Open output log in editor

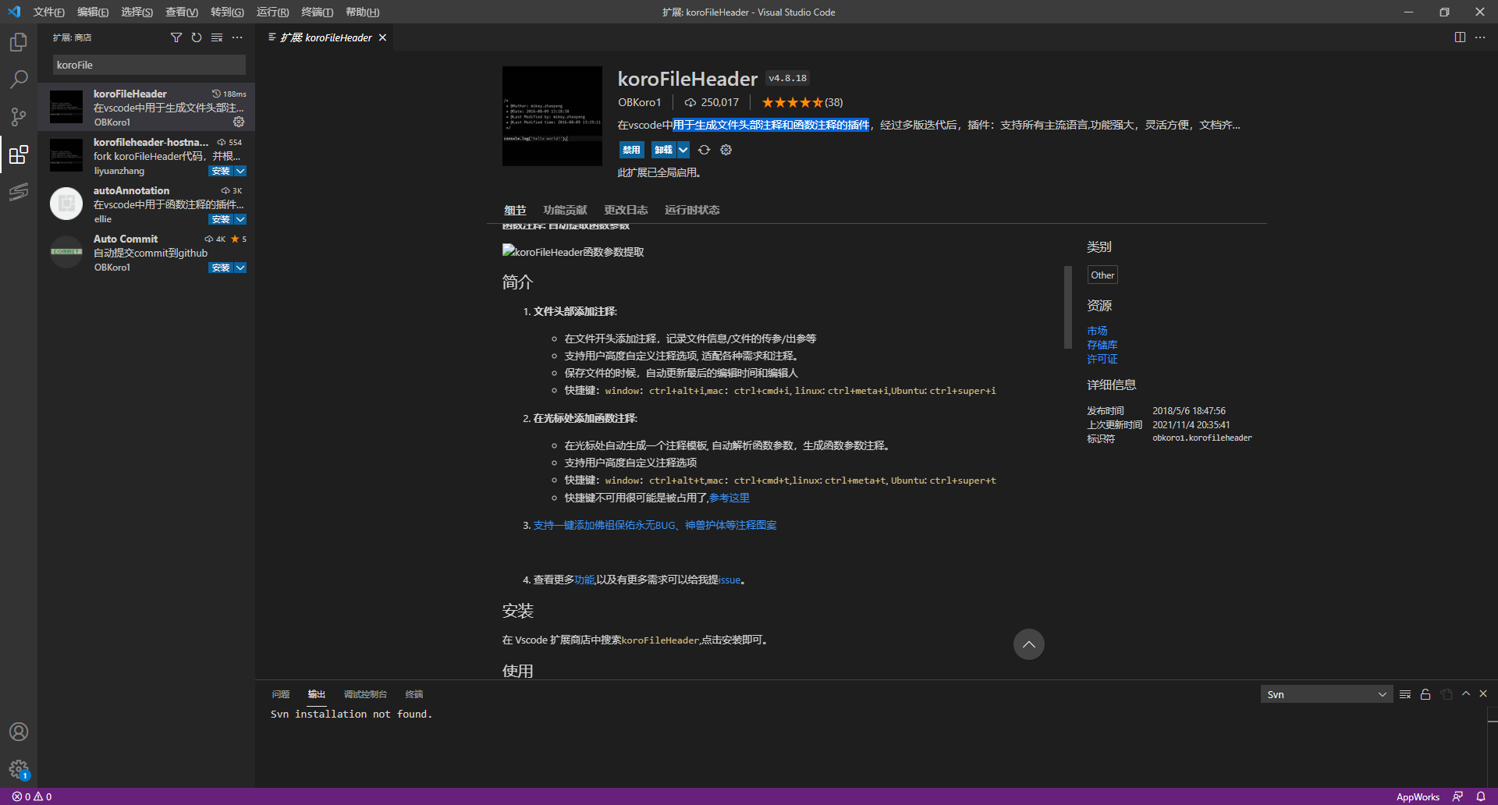coord(1447,694)
